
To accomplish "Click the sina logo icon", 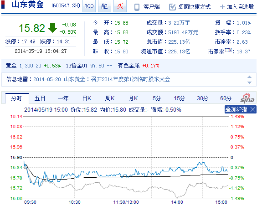I will click(x=247, y=98).
